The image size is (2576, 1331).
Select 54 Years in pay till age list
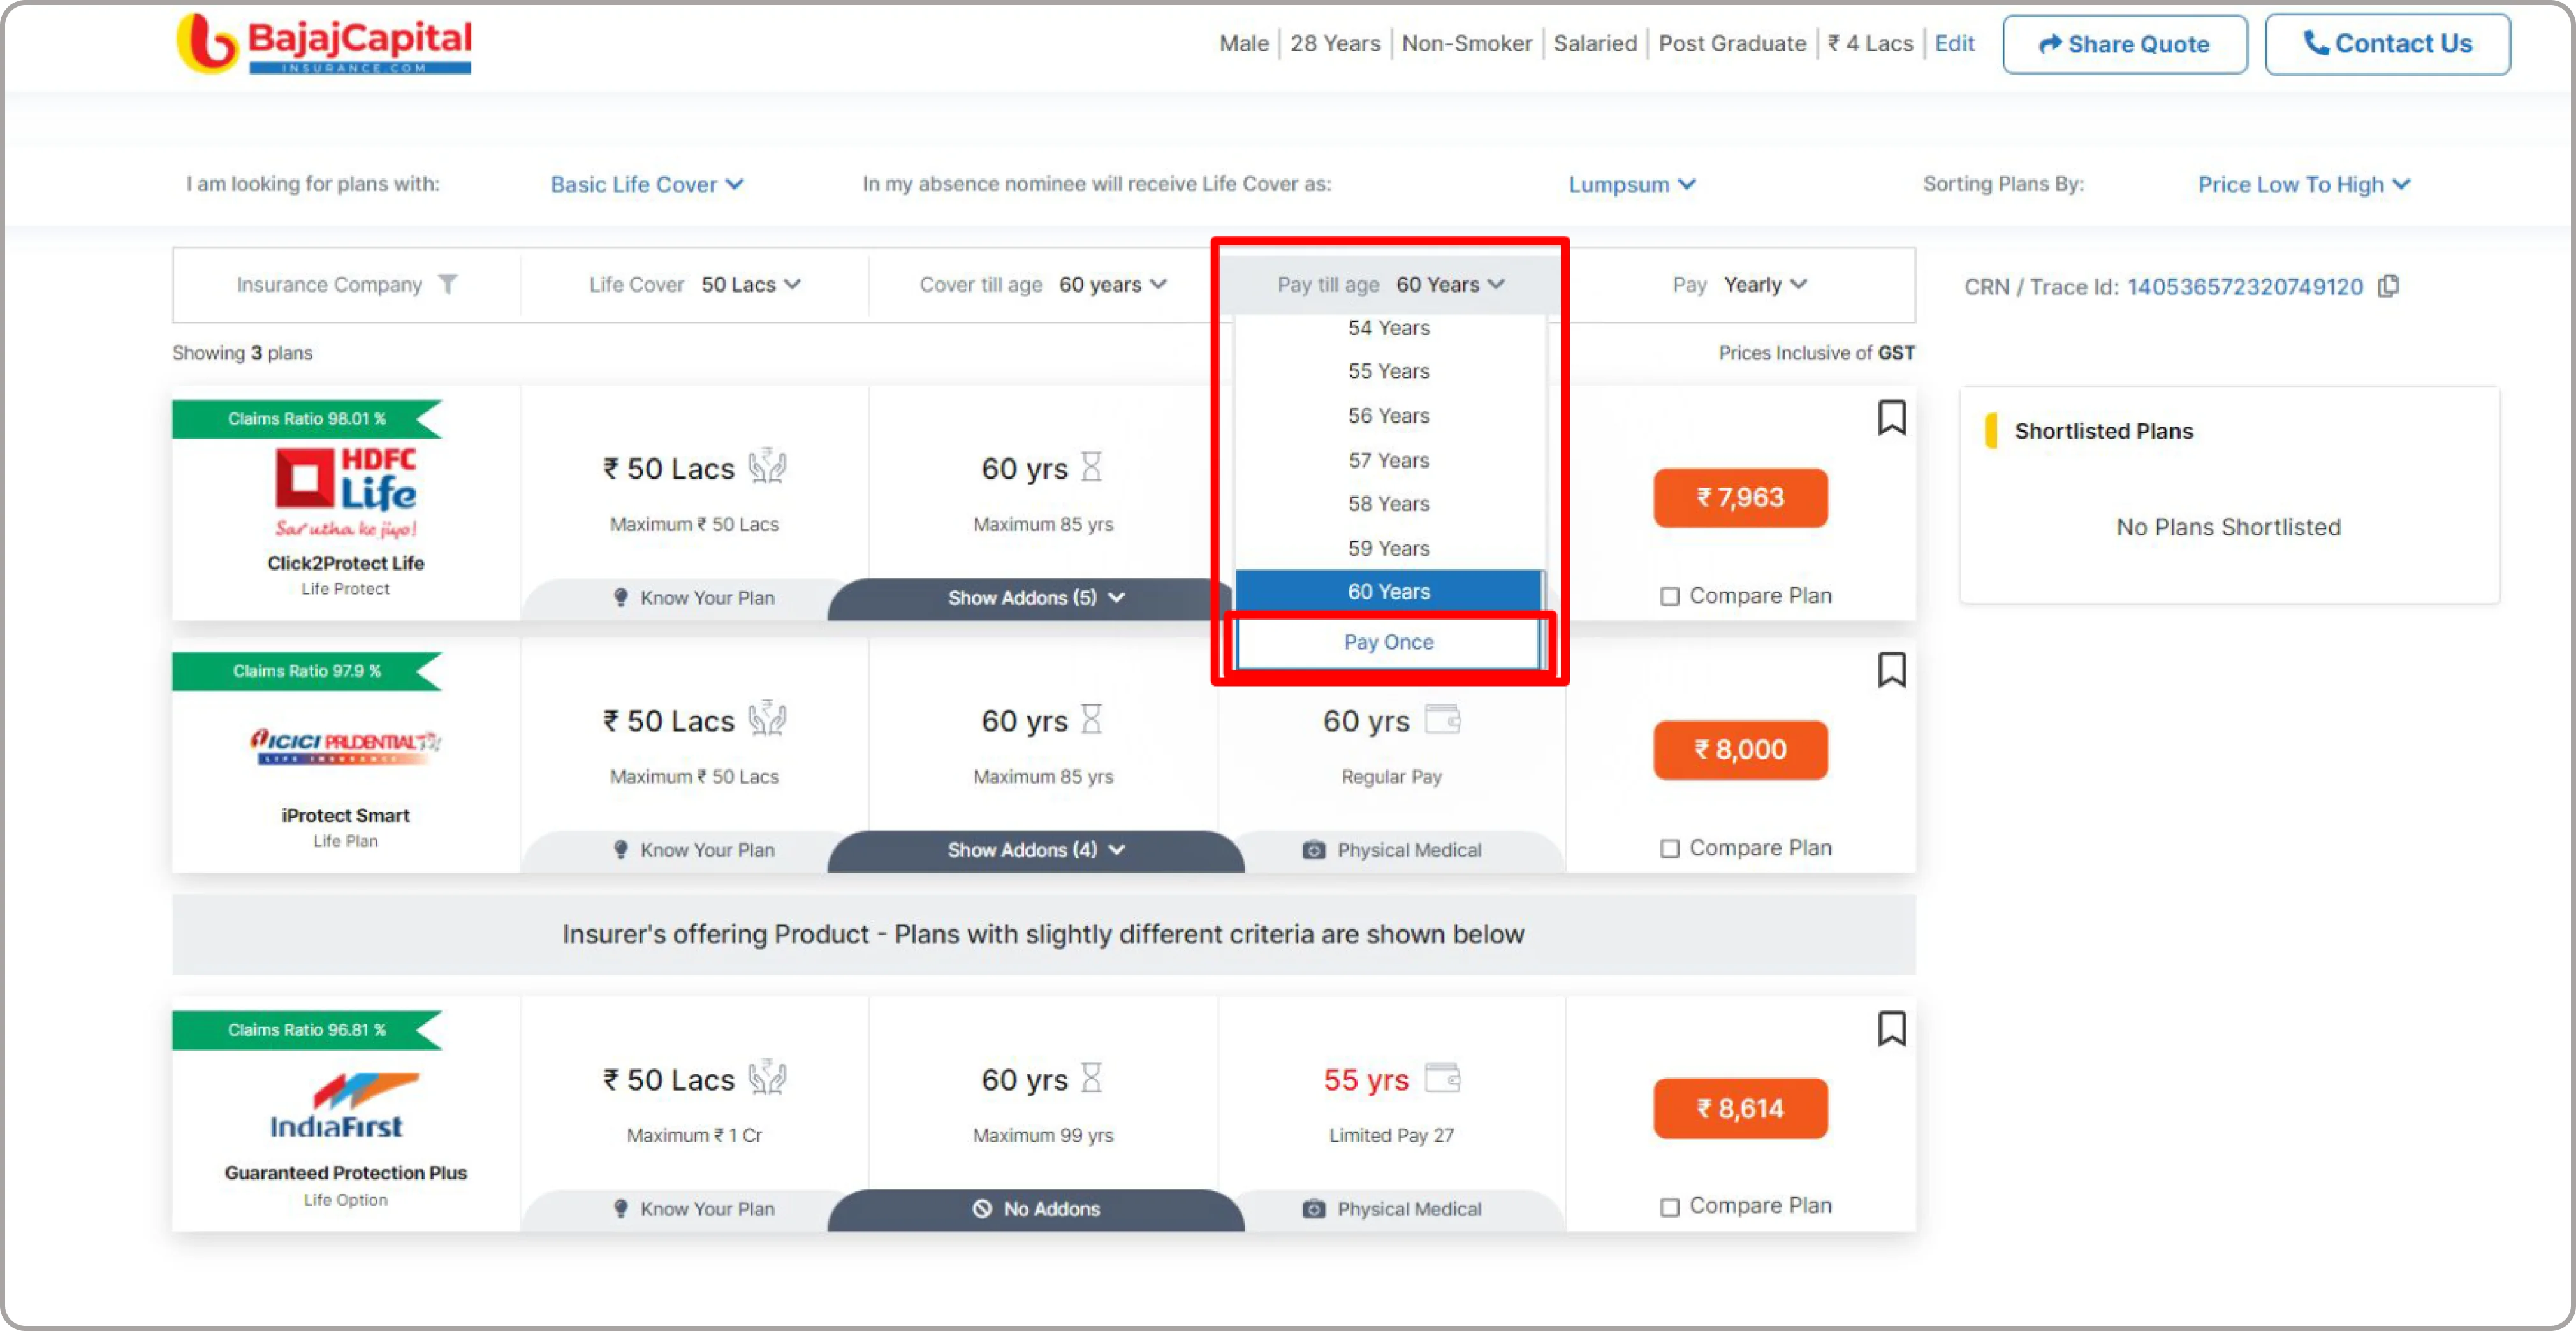[x=1389, y=328]
